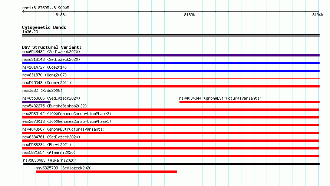Click the nsv6553686 (Sedlazeck2020) label
The height and width of the screenshot is (186, 330).
tap(51, 98)
